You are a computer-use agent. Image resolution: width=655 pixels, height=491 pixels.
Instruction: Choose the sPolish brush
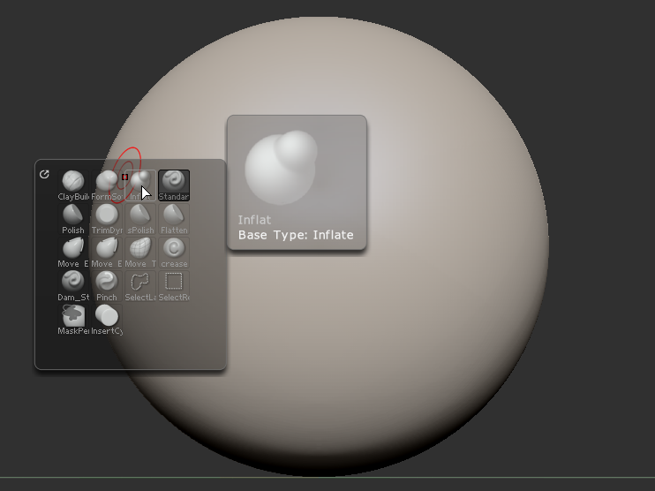click(x=140, y=219)
